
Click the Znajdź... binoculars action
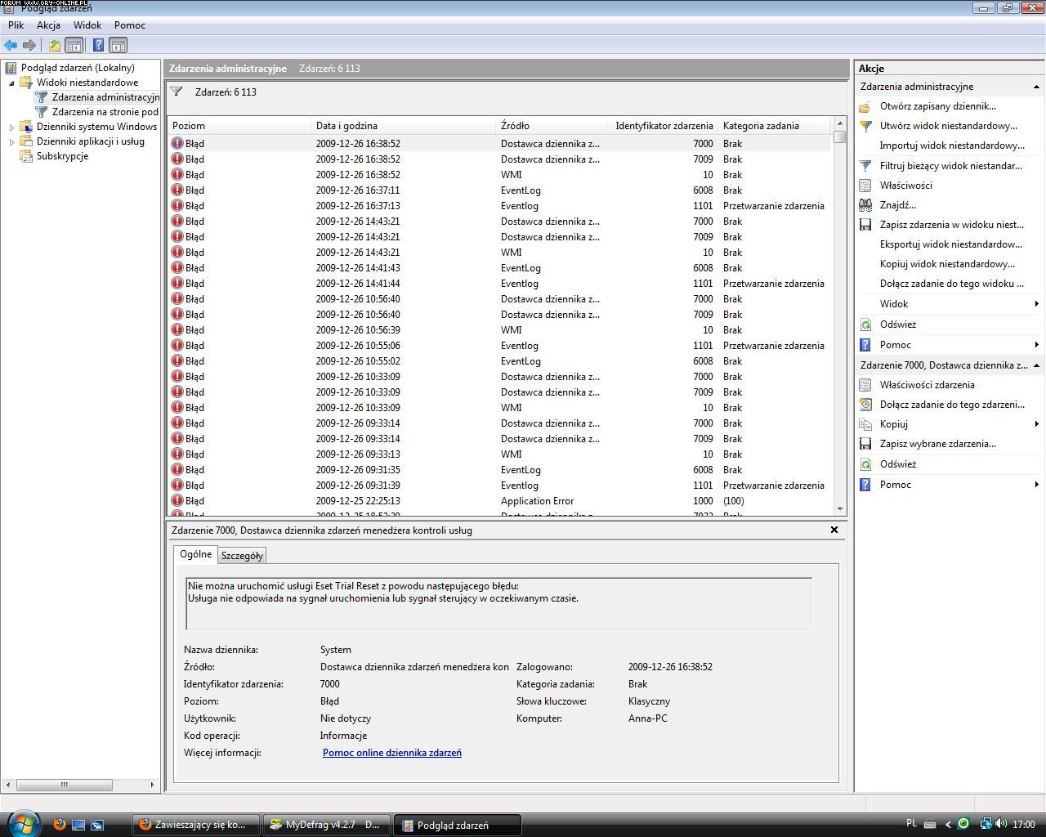[897, 205]
